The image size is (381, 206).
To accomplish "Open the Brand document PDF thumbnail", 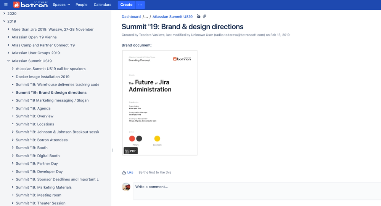I will pyautogui.click(x=160, y=103).
